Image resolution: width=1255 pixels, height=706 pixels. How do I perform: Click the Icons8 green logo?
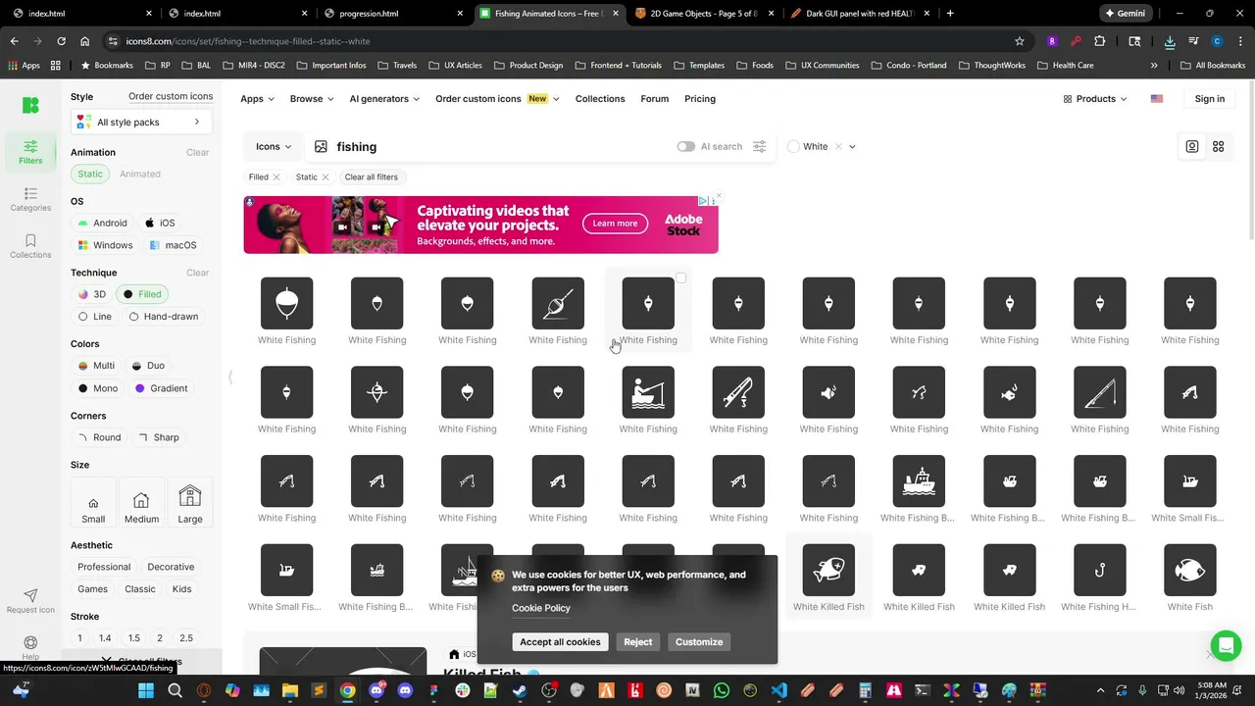[30, 105]
